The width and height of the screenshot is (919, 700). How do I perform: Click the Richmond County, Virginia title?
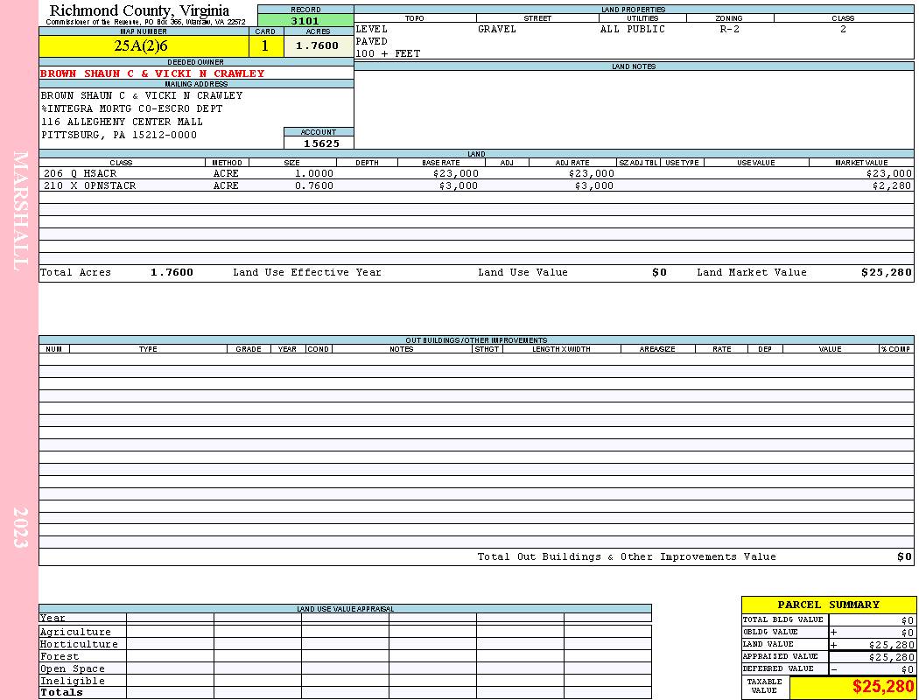[x=139, y=10]
